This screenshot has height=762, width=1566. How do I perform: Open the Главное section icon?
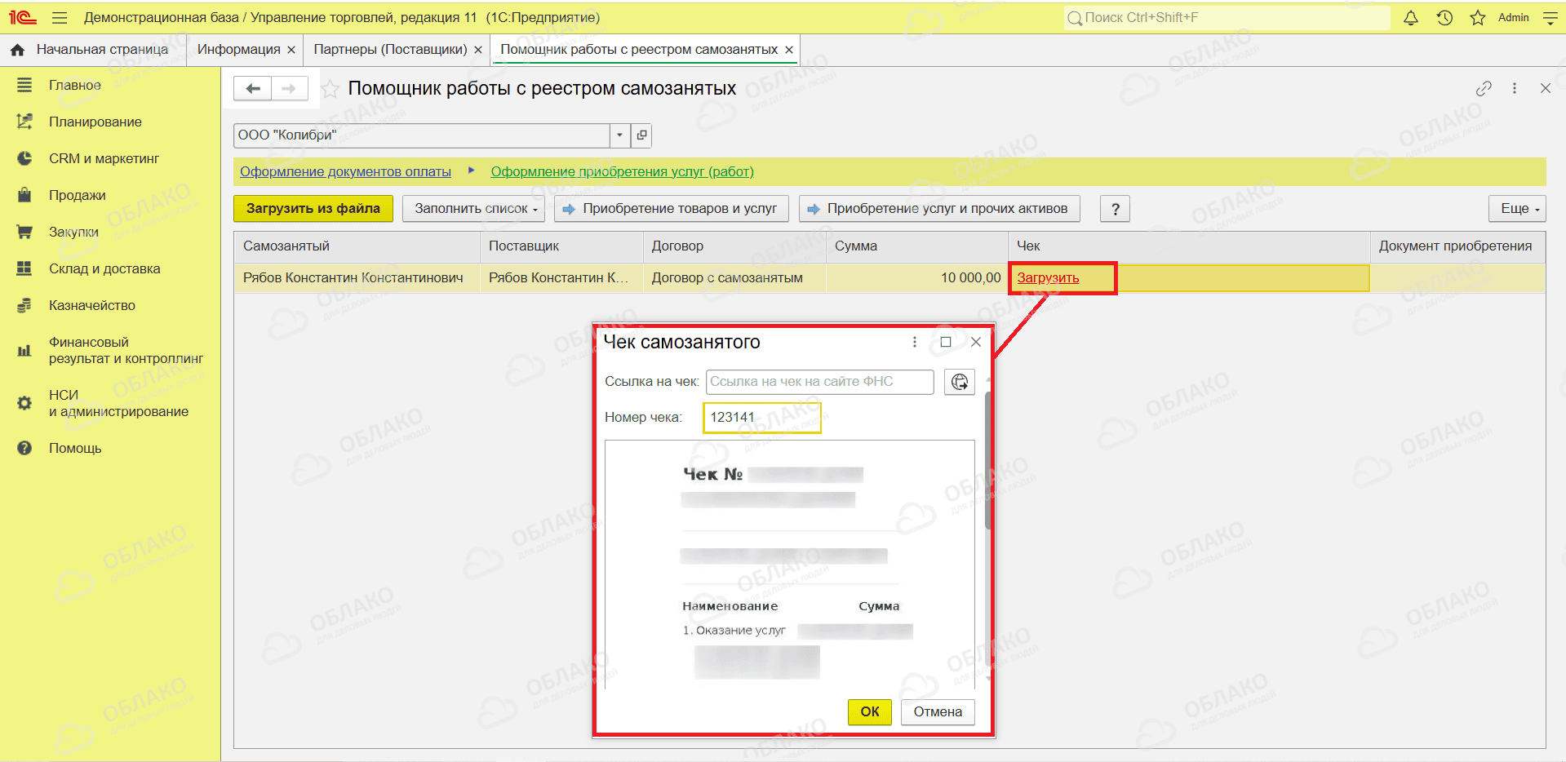click(24, 85)
